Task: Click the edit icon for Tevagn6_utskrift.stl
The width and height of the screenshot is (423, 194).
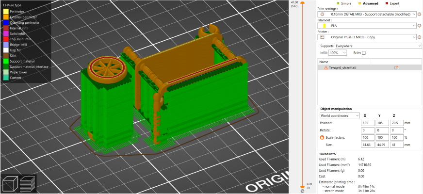Action: pyautogui.click(x=396, y=68)
